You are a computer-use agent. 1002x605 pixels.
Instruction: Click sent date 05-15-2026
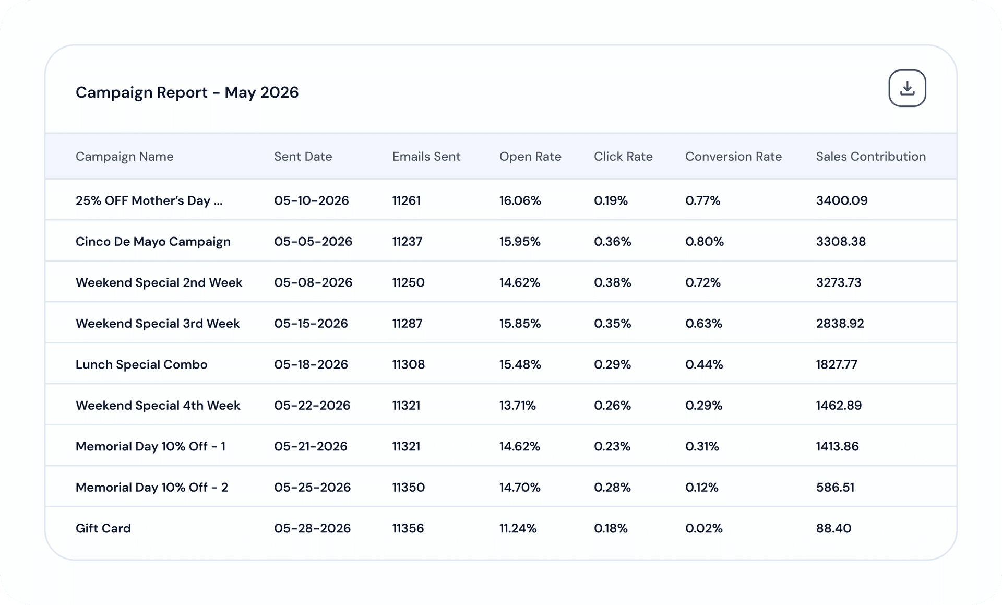click(x=311, y=323)
